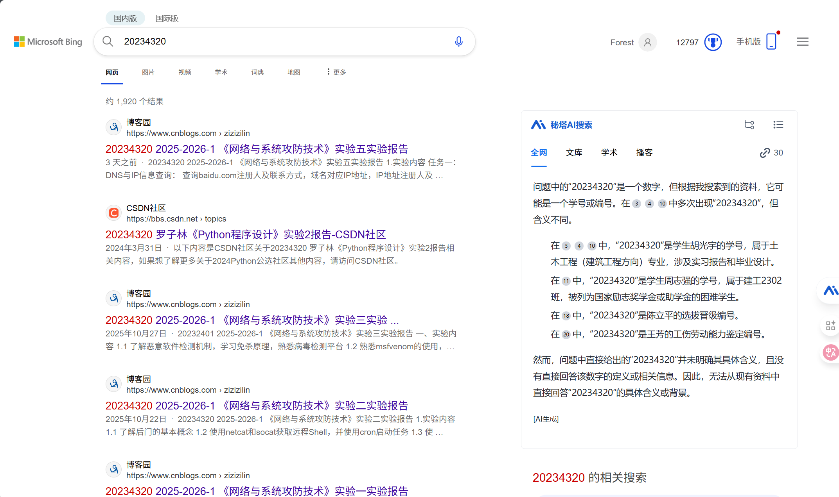Click the voice search microphone icon

pos(458,41)
